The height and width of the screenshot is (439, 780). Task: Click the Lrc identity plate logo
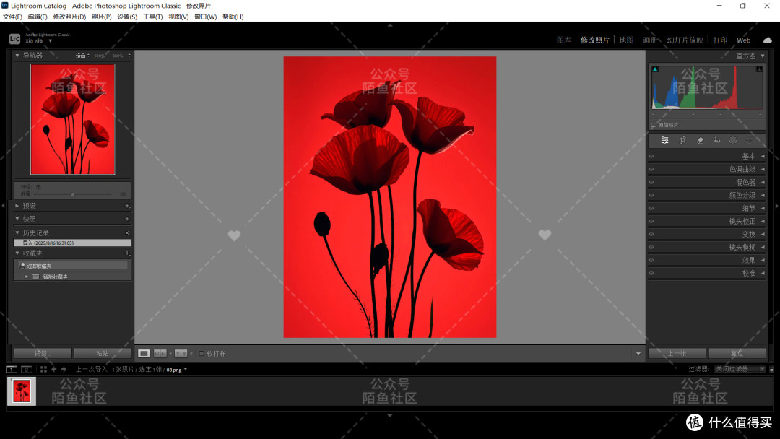tap(14, 38)
